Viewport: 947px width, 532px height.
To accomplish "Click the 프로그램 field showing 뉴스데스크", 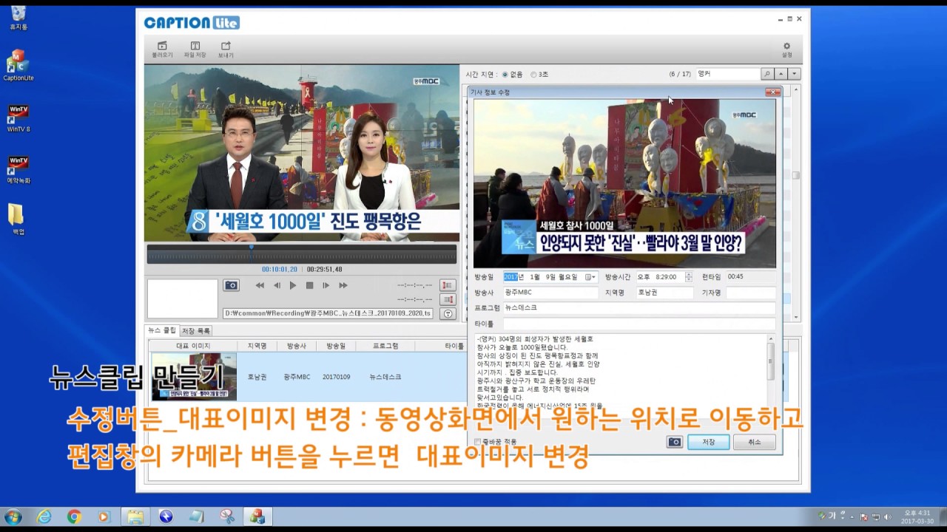I will tap(639, 307).
